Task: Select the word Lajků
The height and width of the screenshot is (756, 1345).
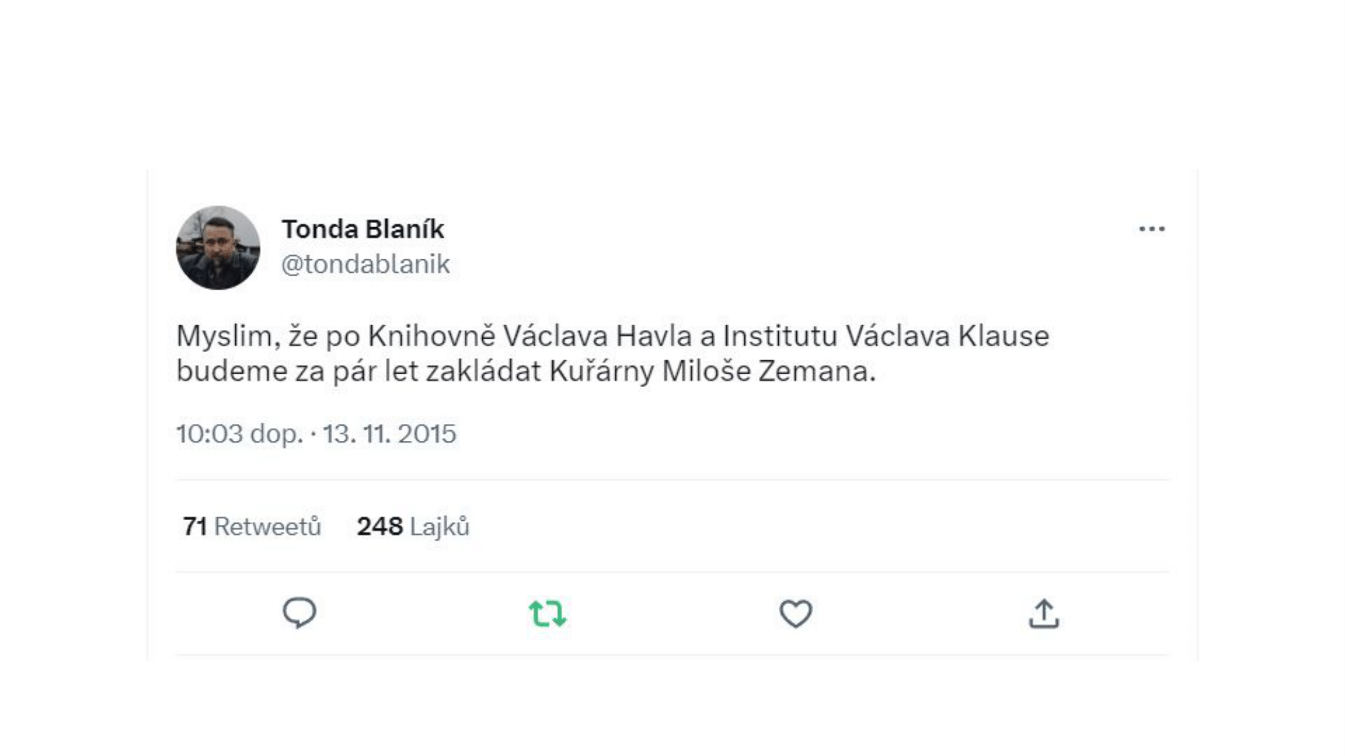Action: click(440, 527)
